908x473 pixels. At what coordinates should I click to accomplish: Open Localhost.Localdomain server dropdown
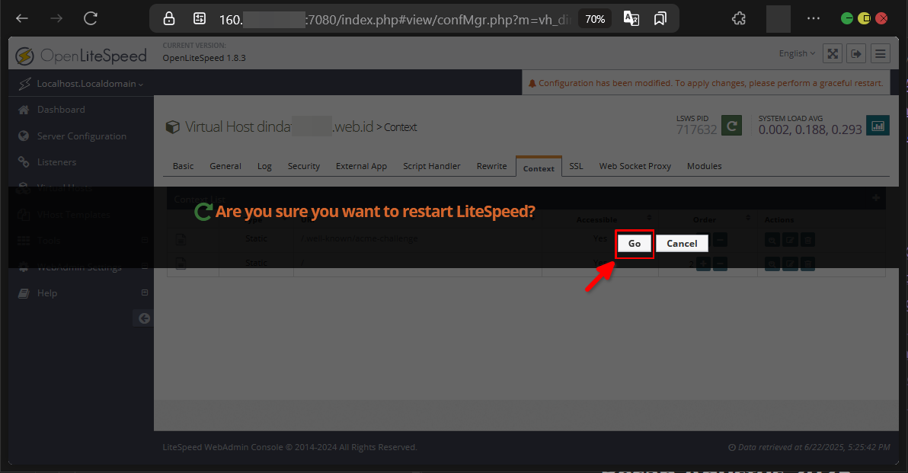(90, 83)
